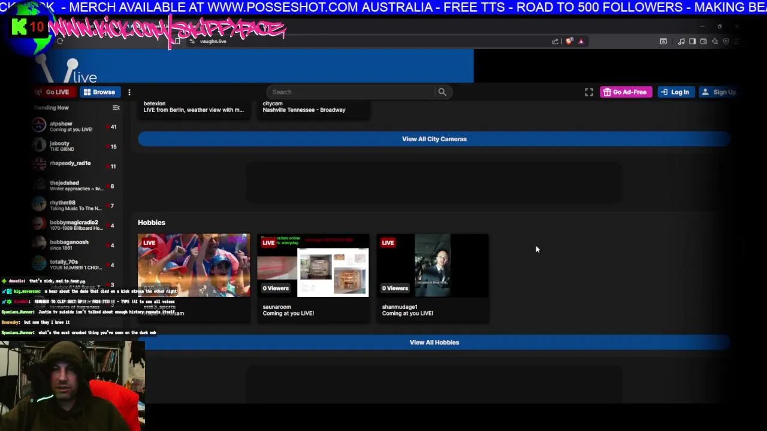This screenshot has width=767, height=431.
Task: Click View All City Cameras button
Action: click(x=434, y=139)
